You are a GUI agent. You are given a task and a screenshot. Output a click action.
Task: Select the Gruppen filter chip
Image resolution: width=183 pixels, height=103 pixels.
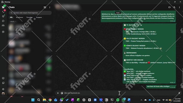coord(39,17)
